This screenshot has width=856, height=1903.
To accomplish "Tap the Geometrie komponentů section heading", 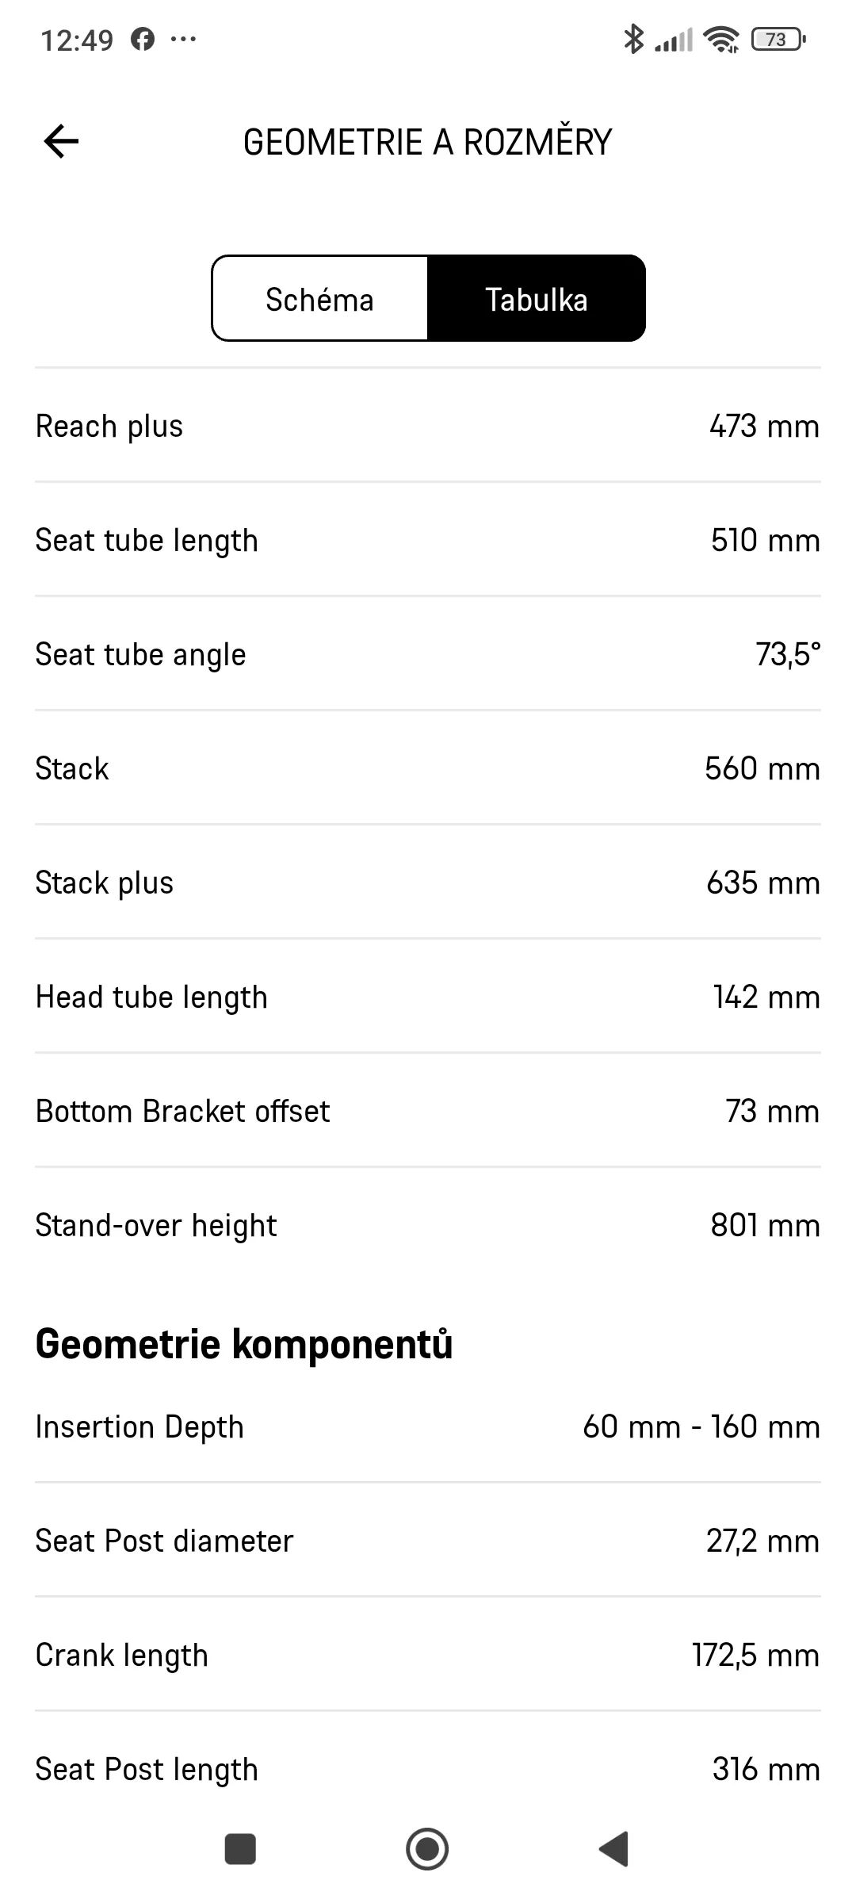I will click(x=244, y=1344).
